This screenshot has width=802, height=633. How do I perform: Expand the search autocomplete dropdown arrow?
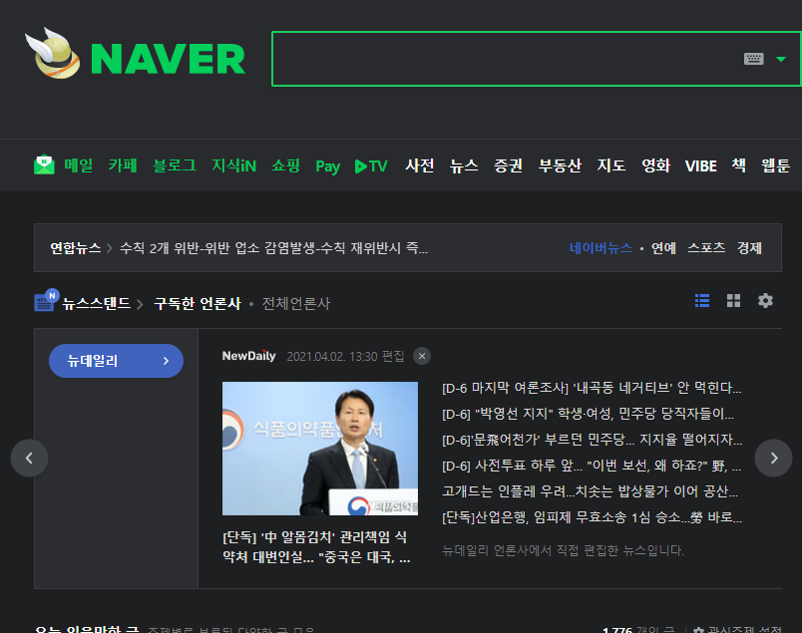click(780, 59)
